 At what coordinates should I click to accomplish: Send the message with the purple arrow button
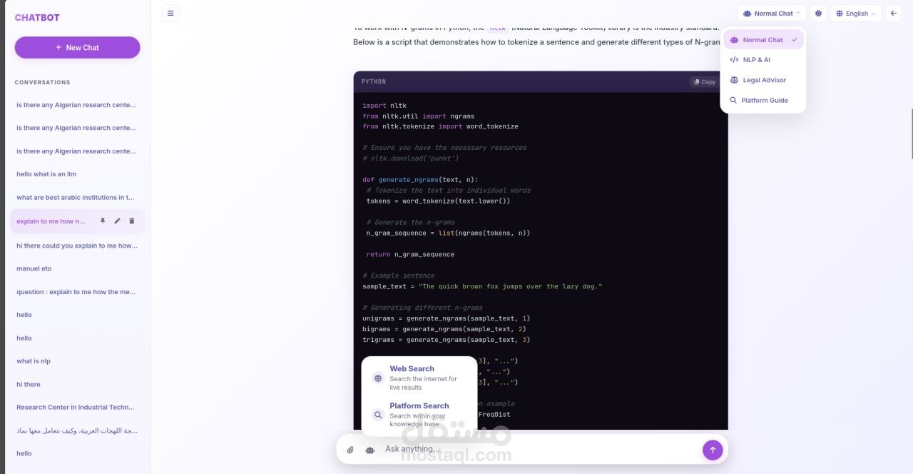(x=713, y=450)
